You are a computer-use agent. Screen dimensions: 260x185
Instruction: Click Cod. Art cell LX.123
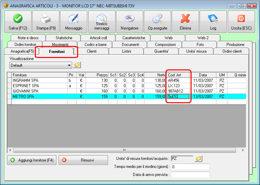click(178, 85)
